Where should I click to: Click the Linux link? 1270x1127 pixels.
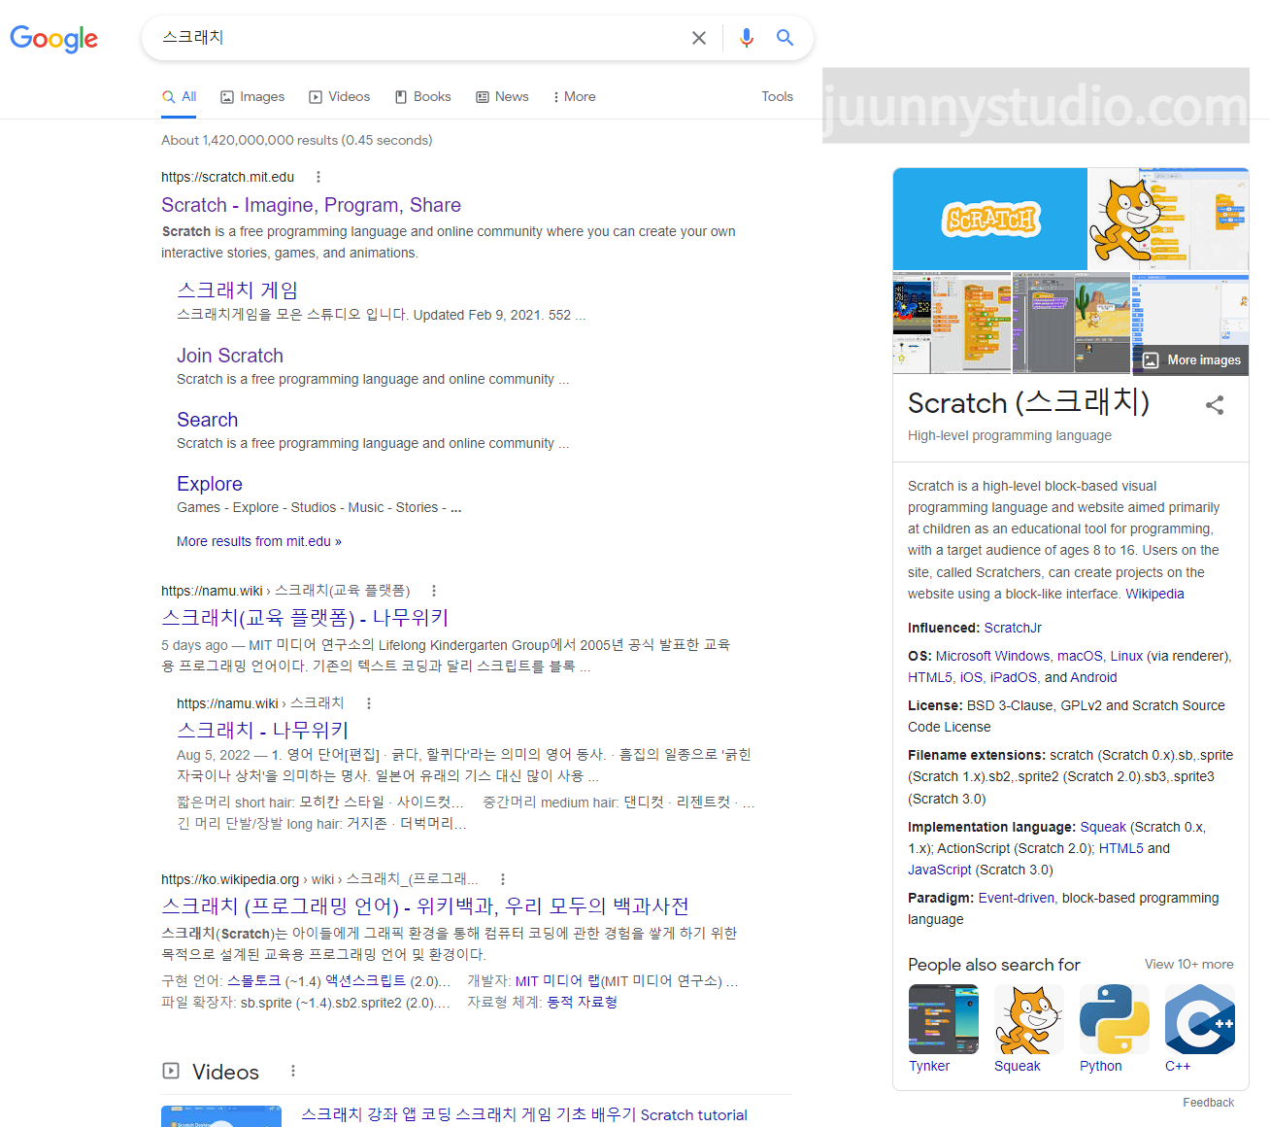(x=1126, y=657)
